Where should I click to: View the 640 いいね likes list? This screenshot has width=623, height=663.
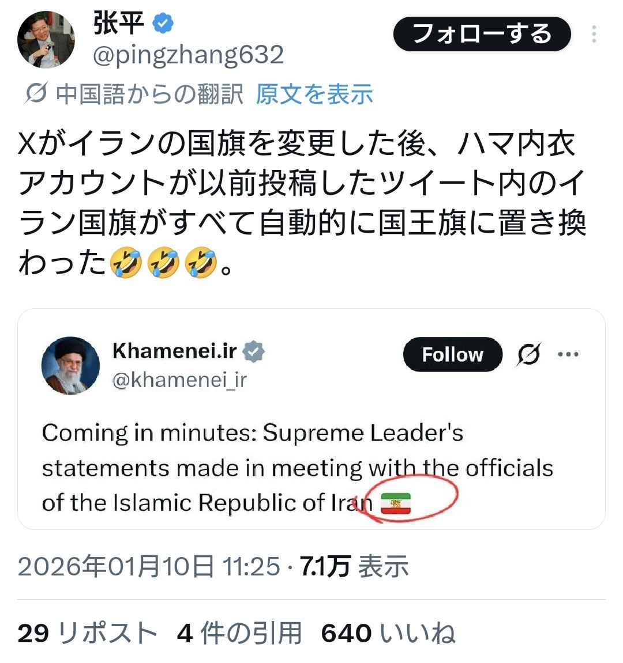[x=388, y=633]
